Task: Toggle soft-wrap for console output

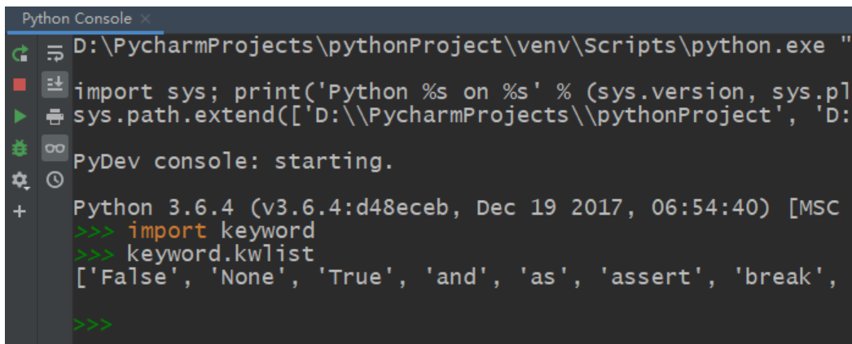Action: coord(55,54)
